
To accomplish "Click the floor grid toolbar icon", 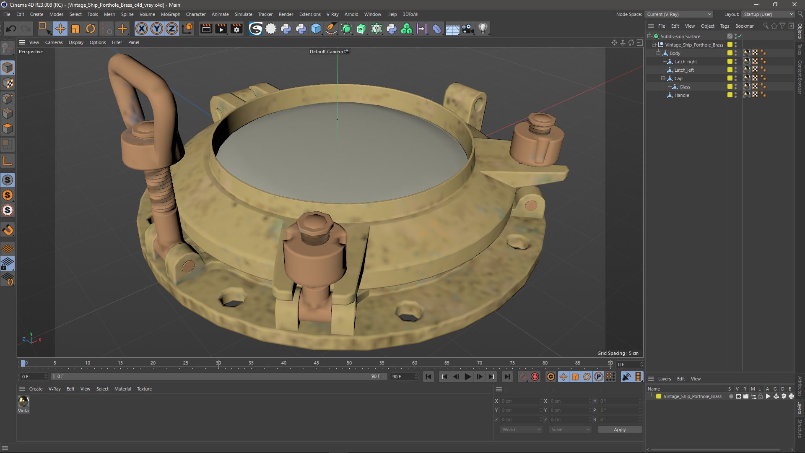I will point(452,29).
